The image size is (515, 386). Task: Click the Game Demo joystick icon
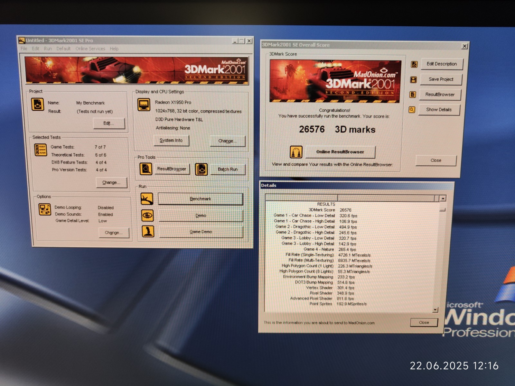tap(148, 231)
